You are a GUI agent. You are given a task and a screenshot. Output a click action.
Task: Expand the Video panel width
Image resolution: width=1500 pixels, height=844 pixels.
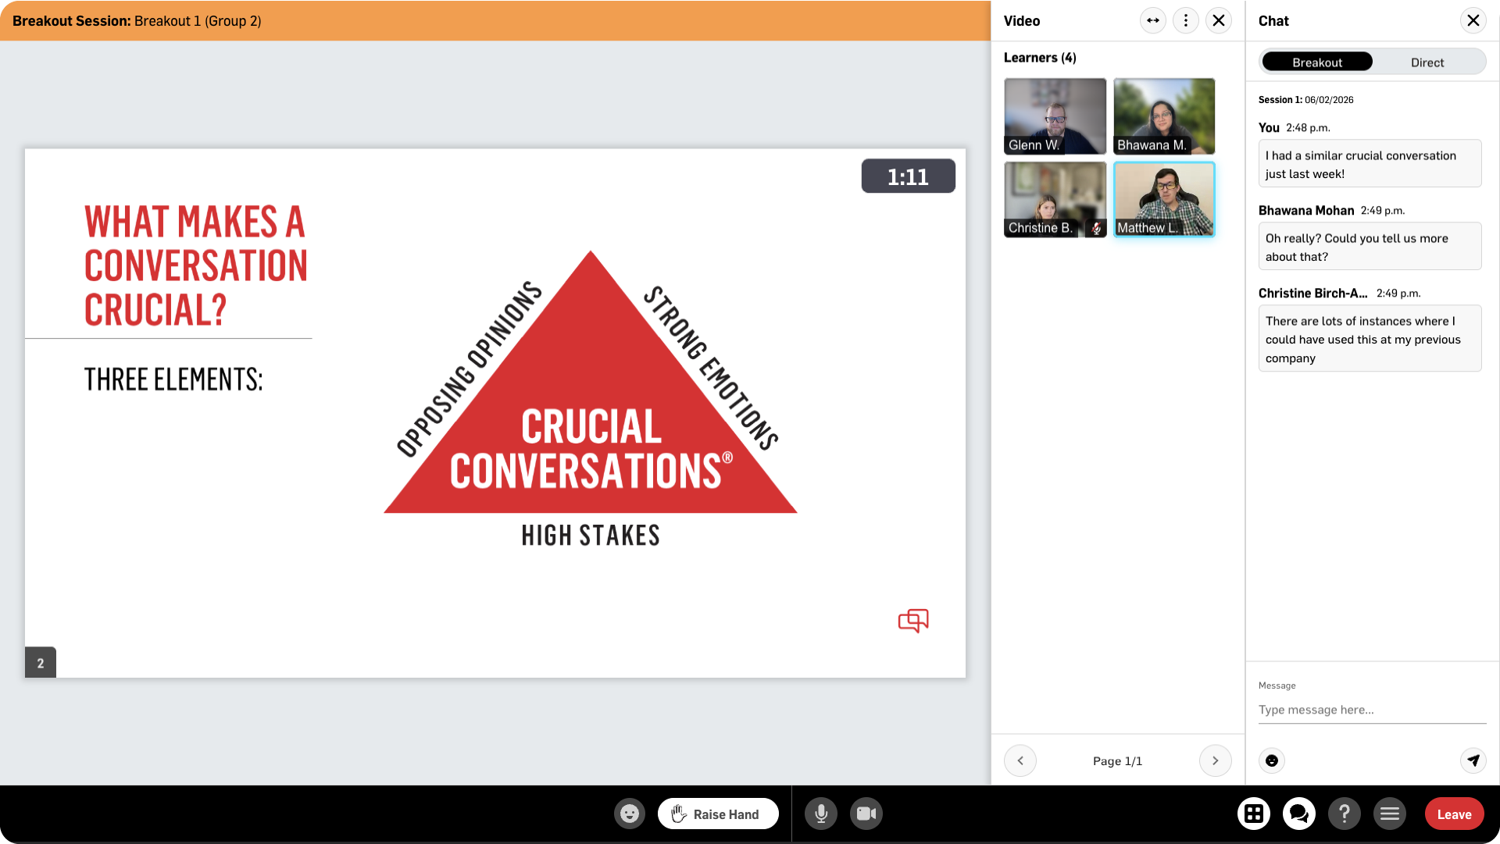coord(1153,20)
